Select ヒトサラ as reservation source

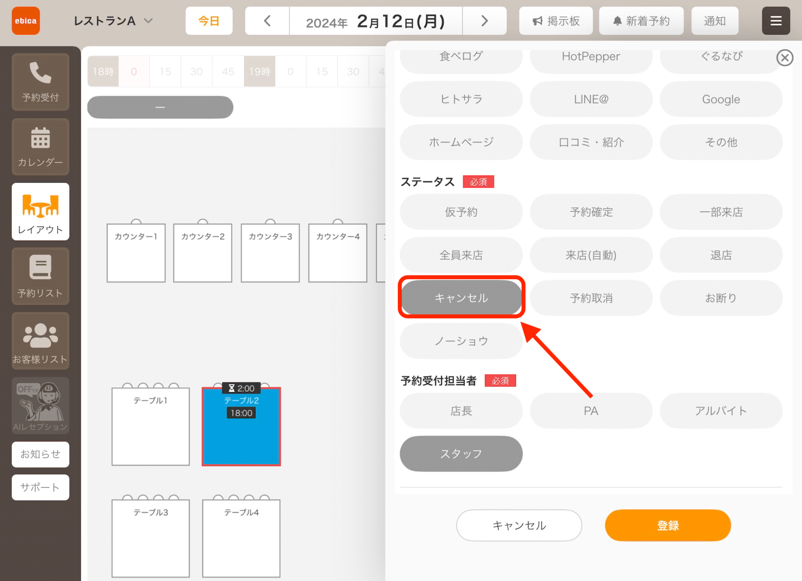(x=461, y=99)
